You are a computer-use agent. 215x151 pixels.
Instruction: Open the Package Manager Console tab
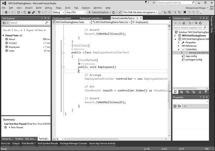(73, 144)
